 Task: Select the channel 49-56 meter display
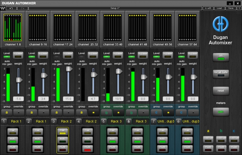(162, 27)
